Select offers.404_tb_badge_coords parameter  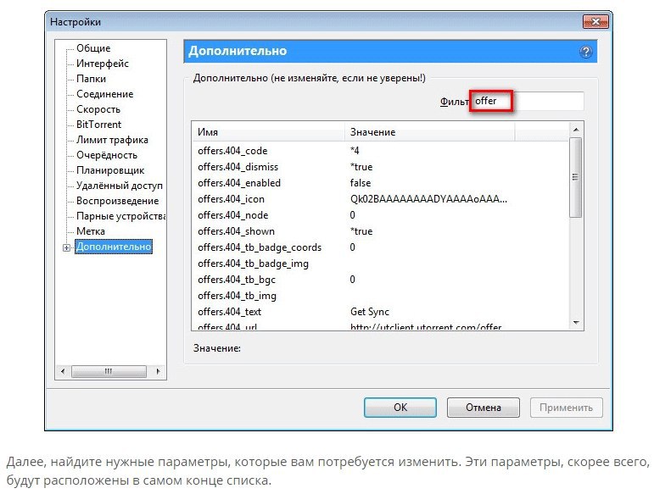[380, 247]
